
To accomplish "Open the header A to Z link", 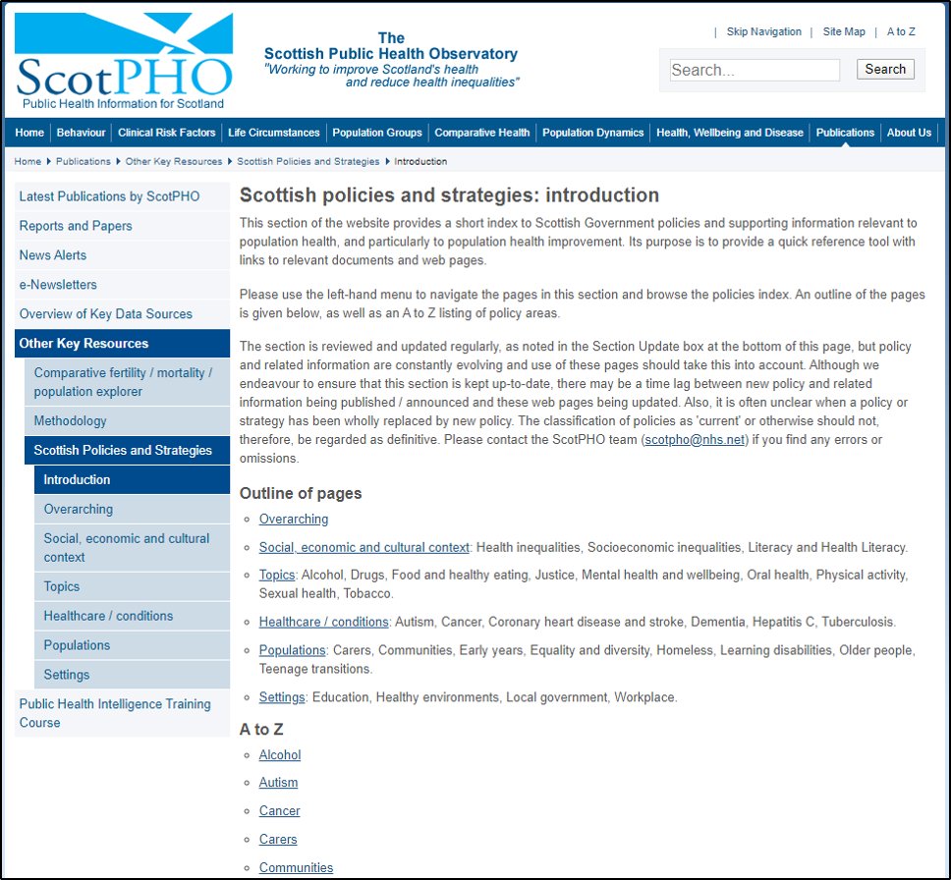I will point(901,31).
